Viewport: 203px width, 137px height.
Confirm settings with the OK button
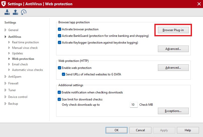117,130
